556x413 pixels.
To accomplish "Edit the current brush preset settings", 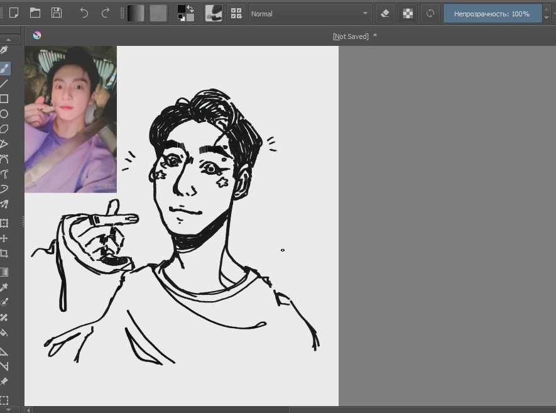I will [x=214, y=13].
